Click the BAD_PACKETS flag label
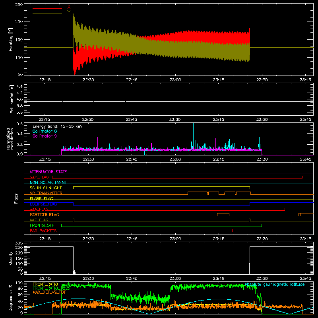 tap(43, 231)
